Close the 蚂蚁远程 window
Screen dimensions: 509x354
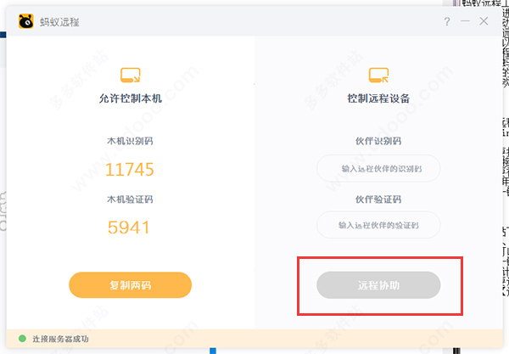(x=484, y=21)
